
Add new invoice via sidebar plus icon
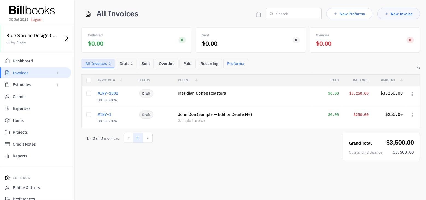tap(57, 73)
